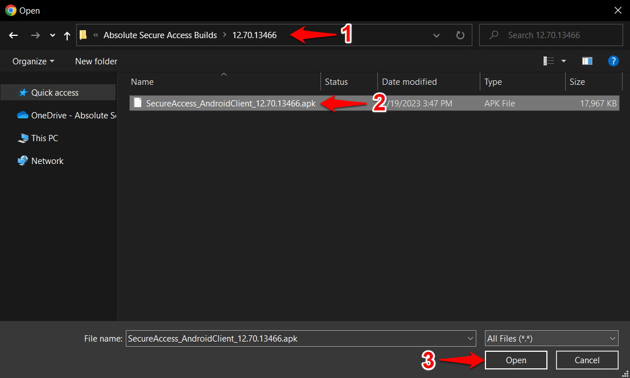Sort by Date modified column

409,82
